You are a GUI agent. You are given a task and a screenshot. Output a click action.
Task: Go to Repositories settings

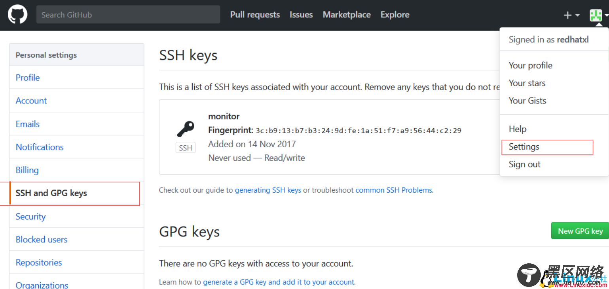[x=76, y=263]
